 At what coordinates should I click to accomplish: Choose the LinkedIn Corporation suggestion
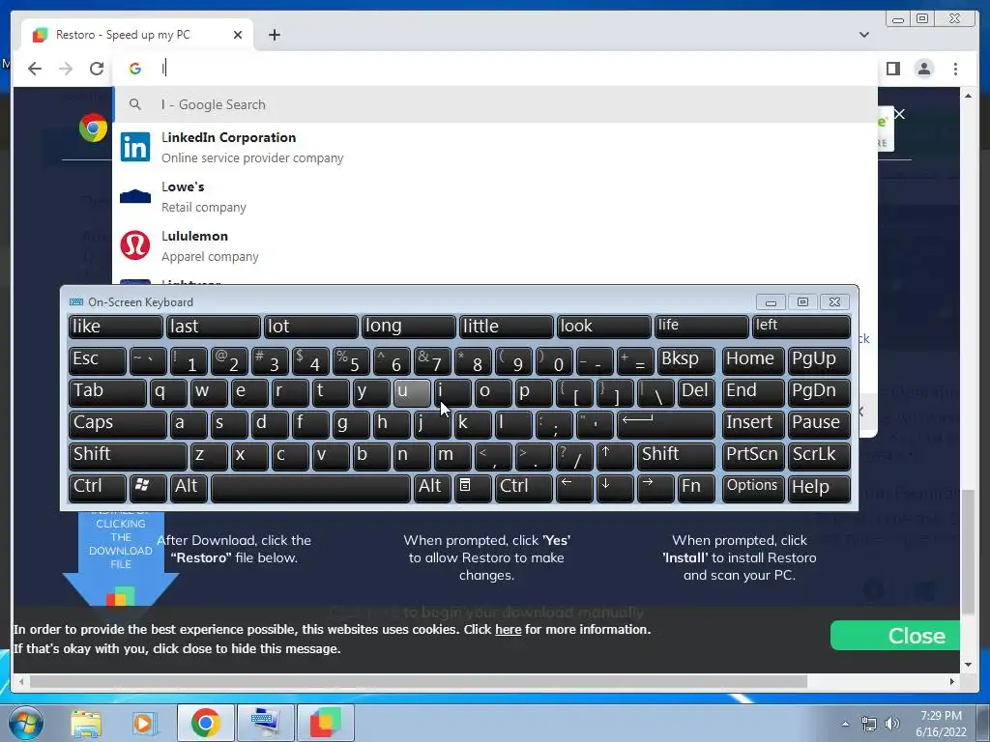click(x=495, y=147)
